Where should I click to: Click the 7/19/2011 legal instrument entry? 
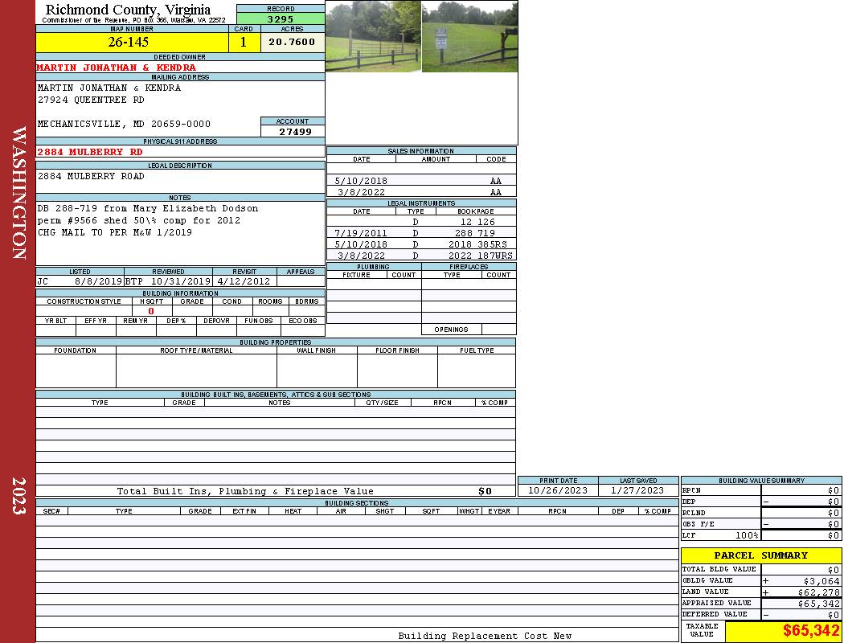click(x=361, y=233)
